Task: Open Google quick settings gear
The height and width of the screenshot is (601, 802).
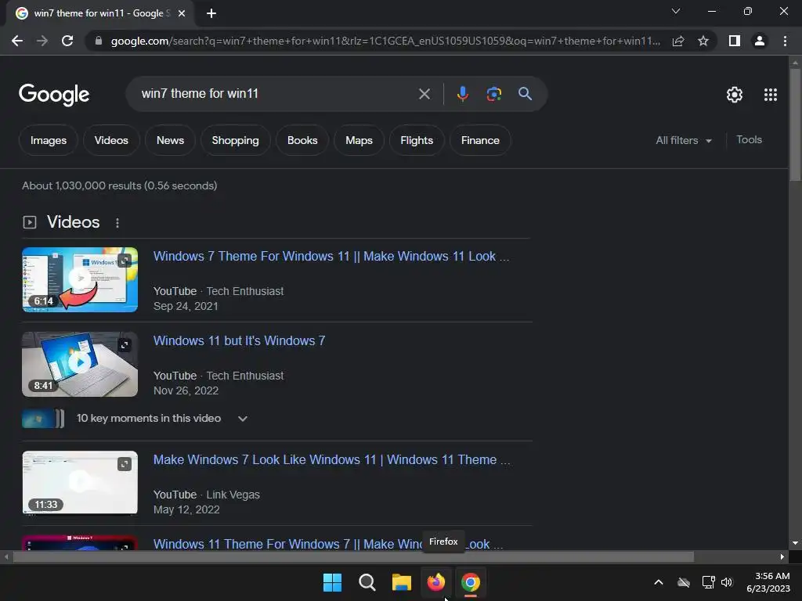Action: (x=735, y=95)
